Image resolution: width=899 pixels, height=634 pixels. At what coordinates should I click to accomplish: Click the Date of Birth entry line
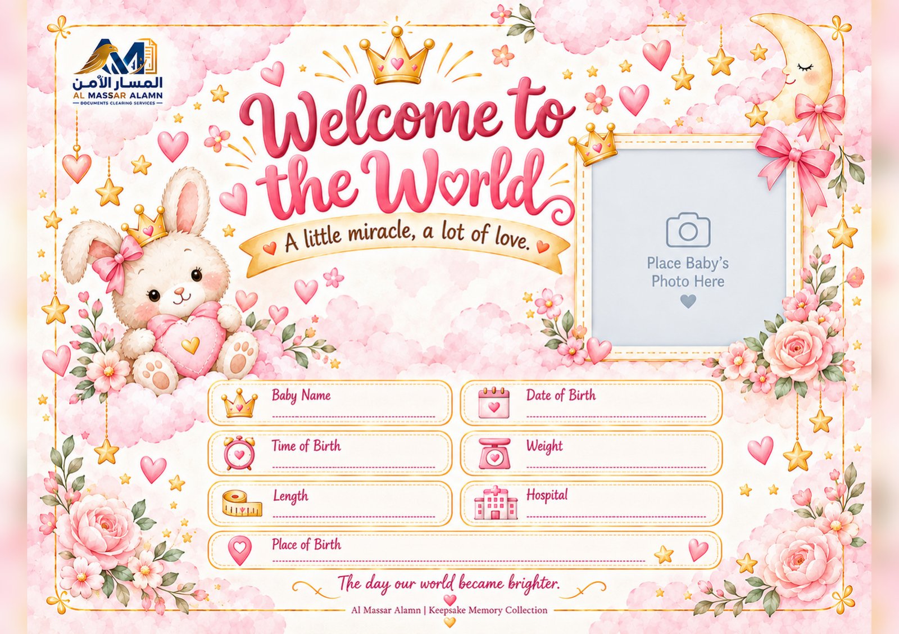click(616, 416)
